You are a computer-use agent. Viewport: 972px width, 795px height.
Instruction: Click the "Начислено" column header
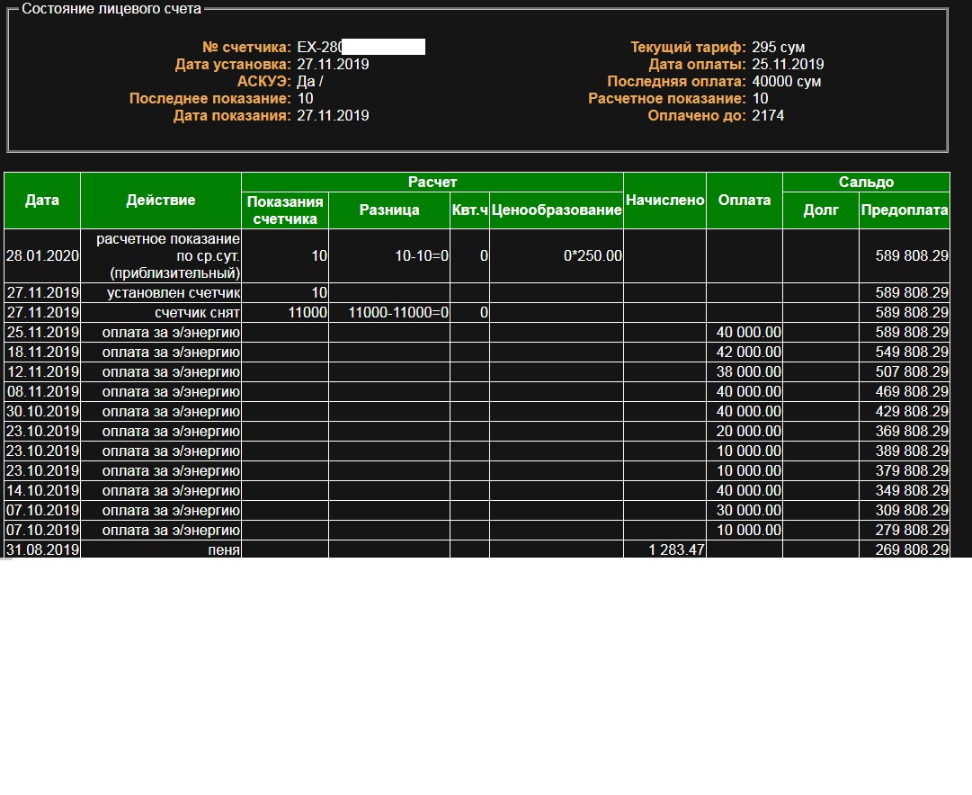pyautogui.click(x=664, y=200)
